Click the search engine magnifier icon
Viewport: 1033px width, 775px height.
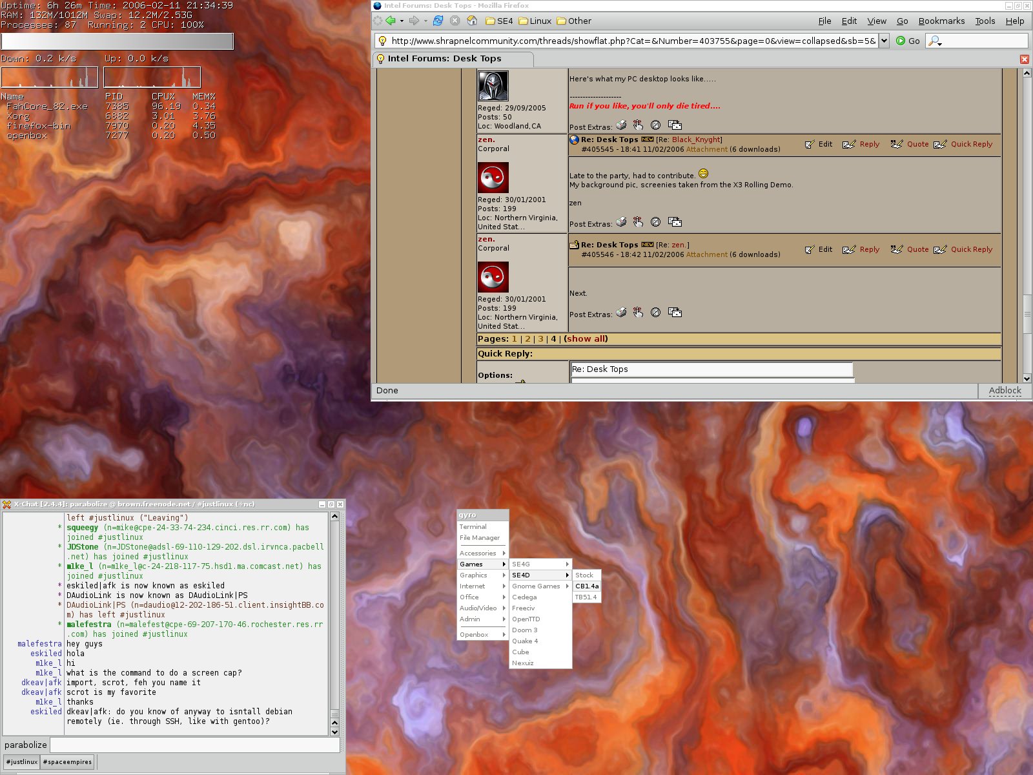pyautogui.click(x=934, y=41)
